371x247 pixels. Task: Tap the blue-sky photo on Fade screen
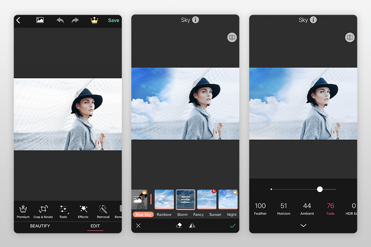coord(303,103)
